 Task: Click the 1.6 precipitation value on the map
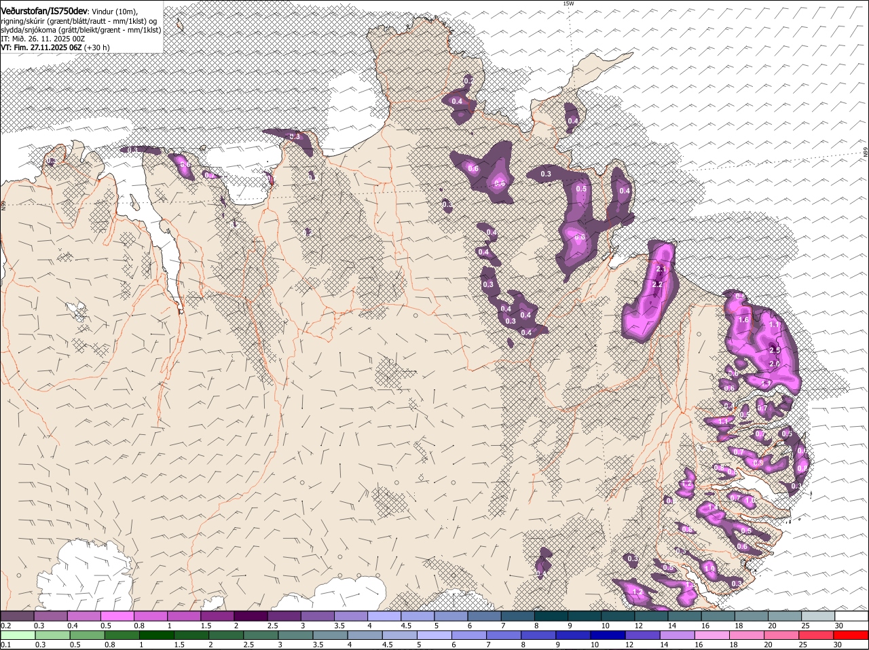(743, 320)
